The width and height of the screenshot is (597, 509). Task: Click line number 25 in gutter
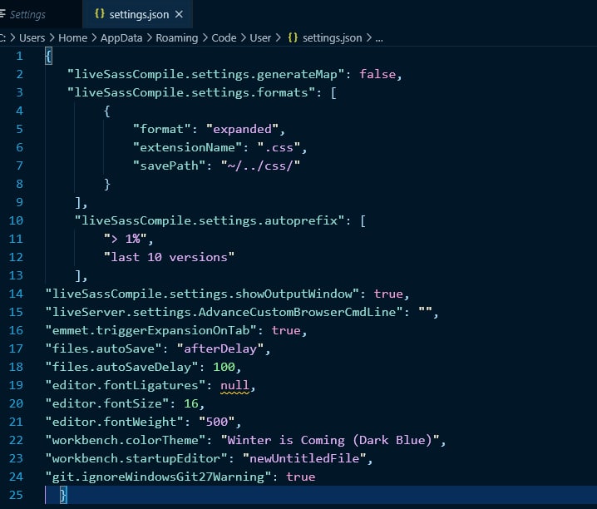(16, 495)
